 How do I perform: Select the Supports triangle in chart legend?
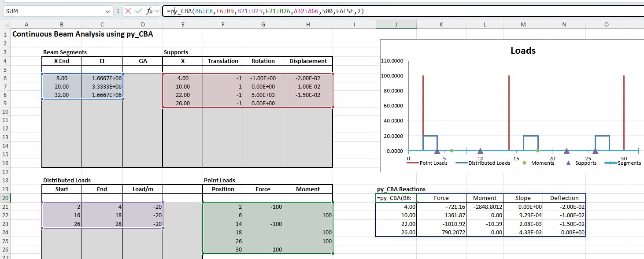coord(568,163)
